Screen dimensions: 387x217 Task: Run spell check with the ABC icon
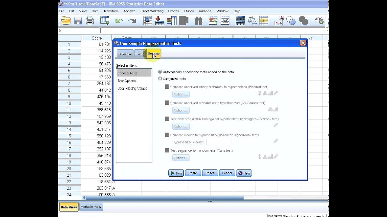[319, 21]
